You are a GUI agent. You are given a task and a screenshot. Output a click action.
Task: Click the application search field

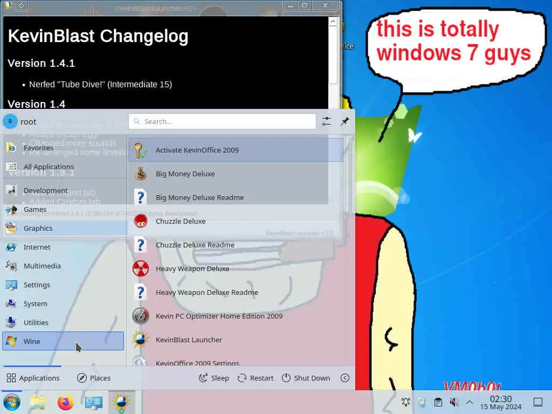tap(222, 121)
